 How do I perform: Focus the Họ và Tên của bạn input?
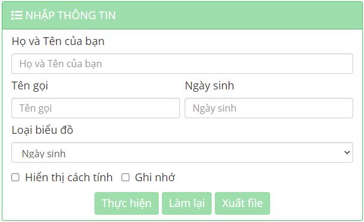click(x=182, y=64)
